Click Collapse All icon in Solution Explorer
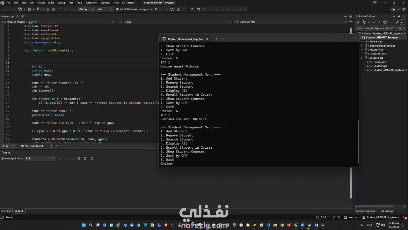The width and height of the screenshot is (408, 230). [380, 22]
